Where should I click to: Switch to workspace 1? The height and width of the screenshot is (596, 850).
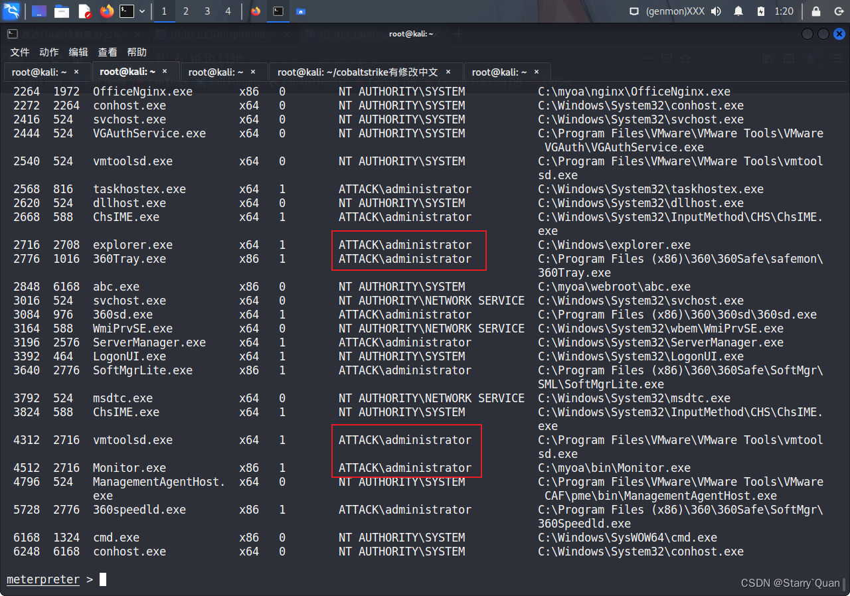click(x=164, y=11)
